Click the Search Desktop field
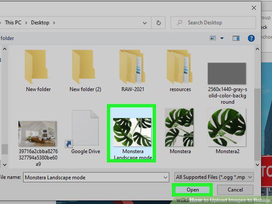Viewport: 272px width, 204px height. (x=213, y=23)
